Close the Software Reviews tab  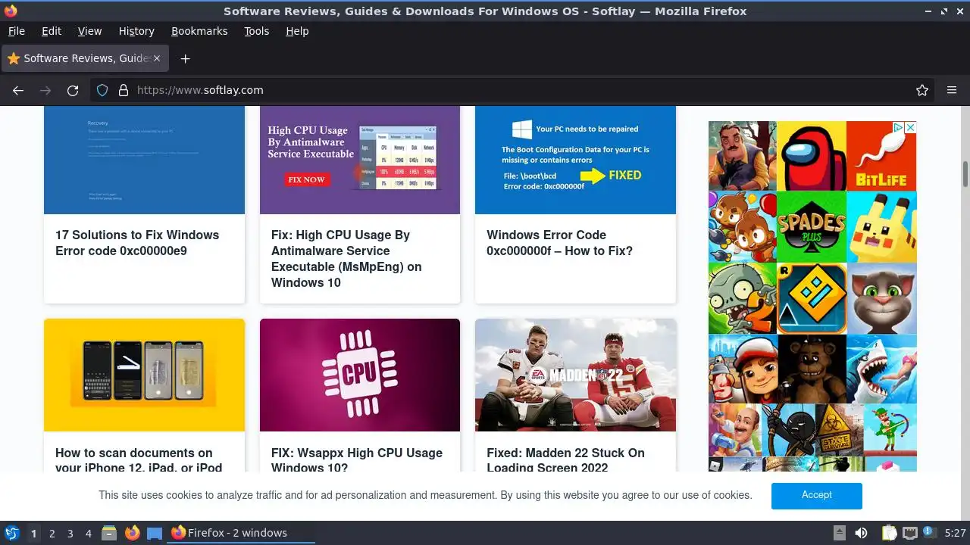(157, 58)
